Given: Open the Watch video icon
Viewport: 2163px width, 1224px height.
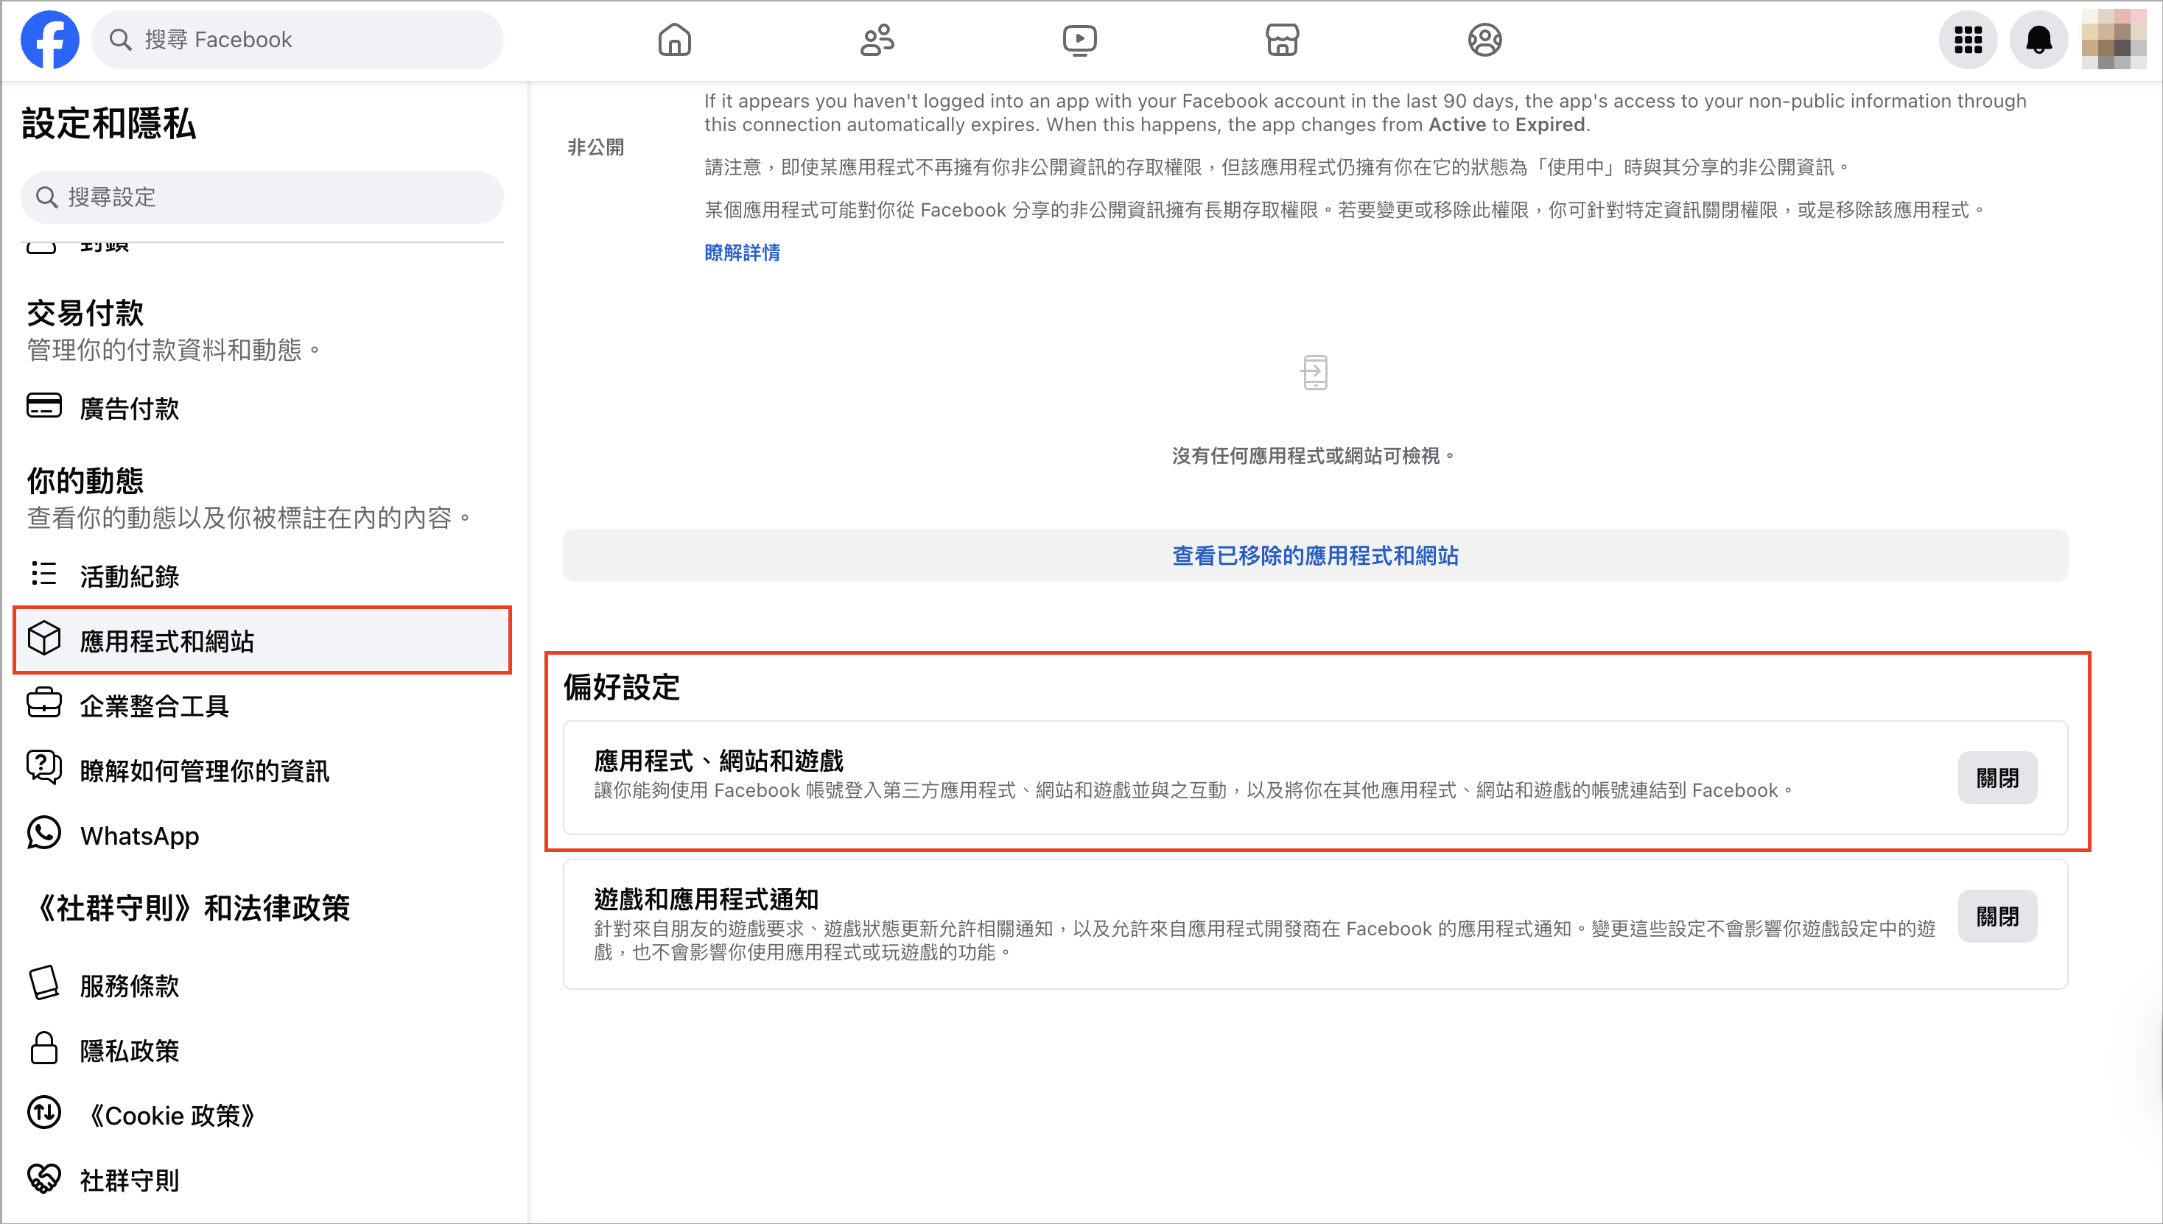Looking at the screenshot, I should coord(1080,40).
